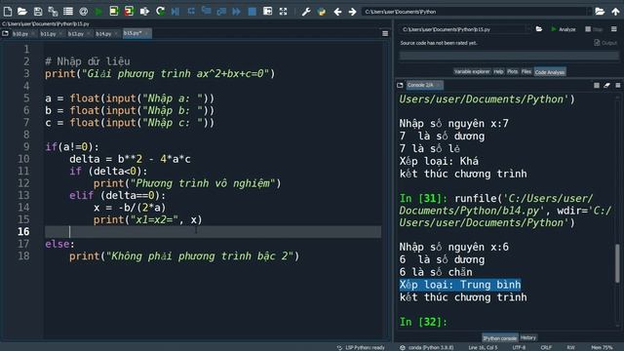Run current cell icon
624x351 pixels.
point(114,11)
